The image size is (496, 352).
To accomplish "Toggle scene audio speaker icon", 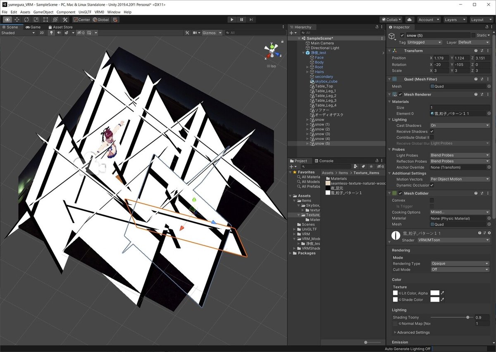I will point(59,33).
